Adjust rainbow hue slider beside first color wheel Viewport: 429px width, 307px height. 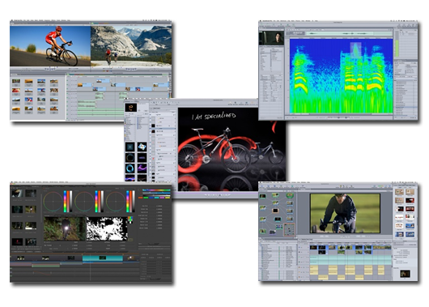coord(65,201)
